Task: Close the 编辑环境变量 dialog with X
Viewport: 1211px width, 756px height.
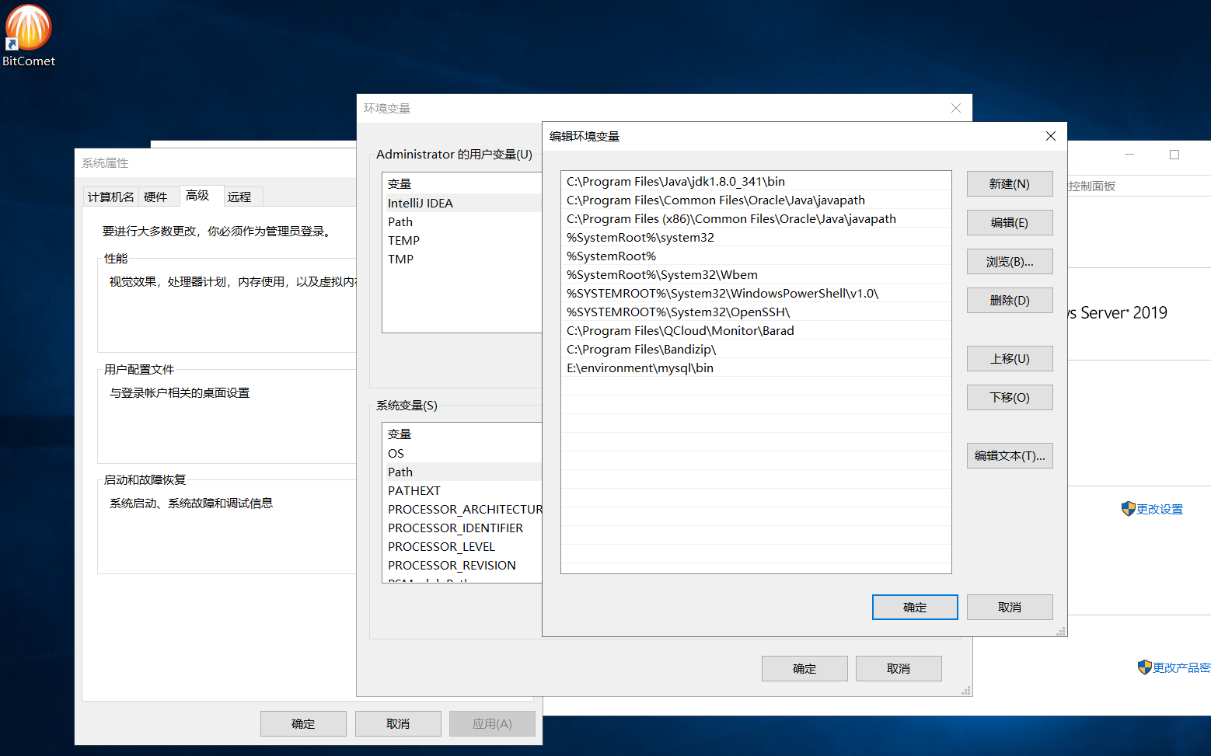Action: point(1050,136)
